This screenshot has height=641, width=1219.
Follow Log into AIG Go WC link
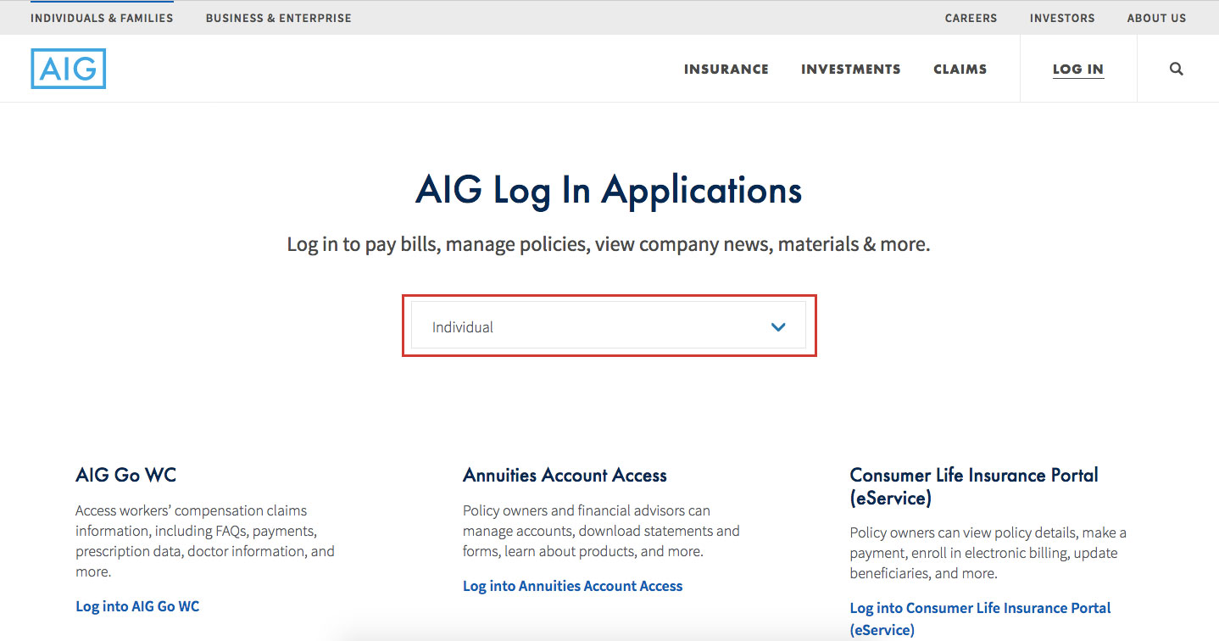(137, 606)
